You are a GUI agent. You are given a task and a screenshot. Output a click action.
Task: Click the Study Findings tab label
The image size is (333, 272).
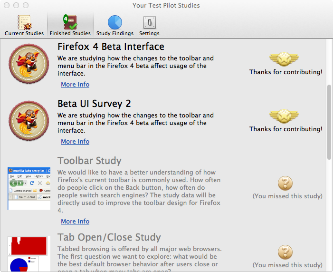pos(115,33)
